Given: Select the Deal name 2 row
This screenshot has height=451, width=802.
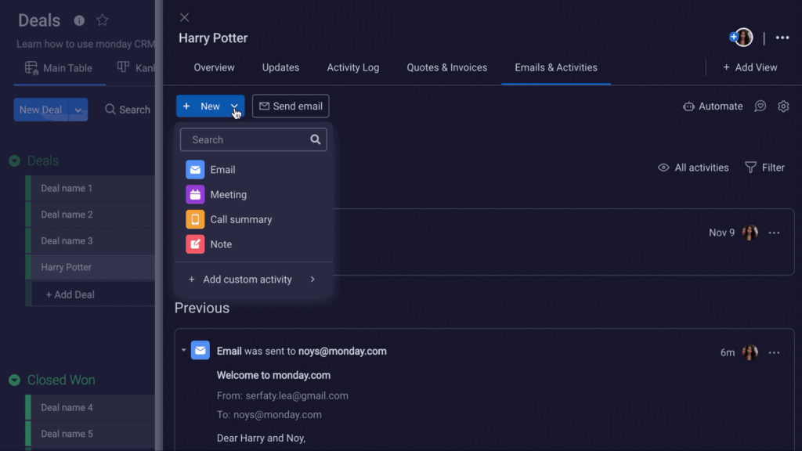Looking at the screenshot, I should [90, 215].
